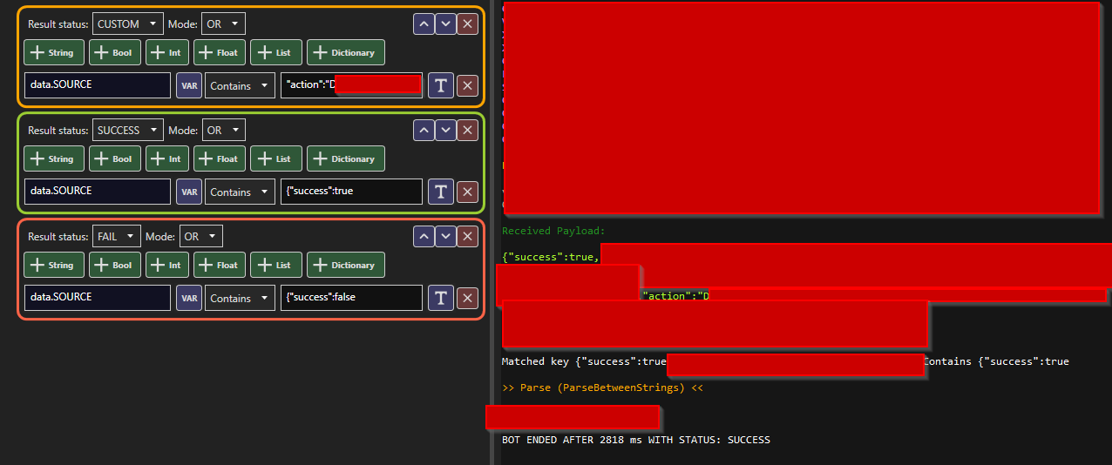Move the SUCCESS keychain up
The height and width of the screenshot is (465, 1112).
pyautogui.click(x=424, y=130)
